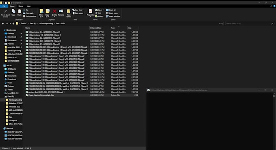Viewport: 276px width, 150px height.
Task: Click Invert selection in the ribbon
Action: (x=113, y=16)
